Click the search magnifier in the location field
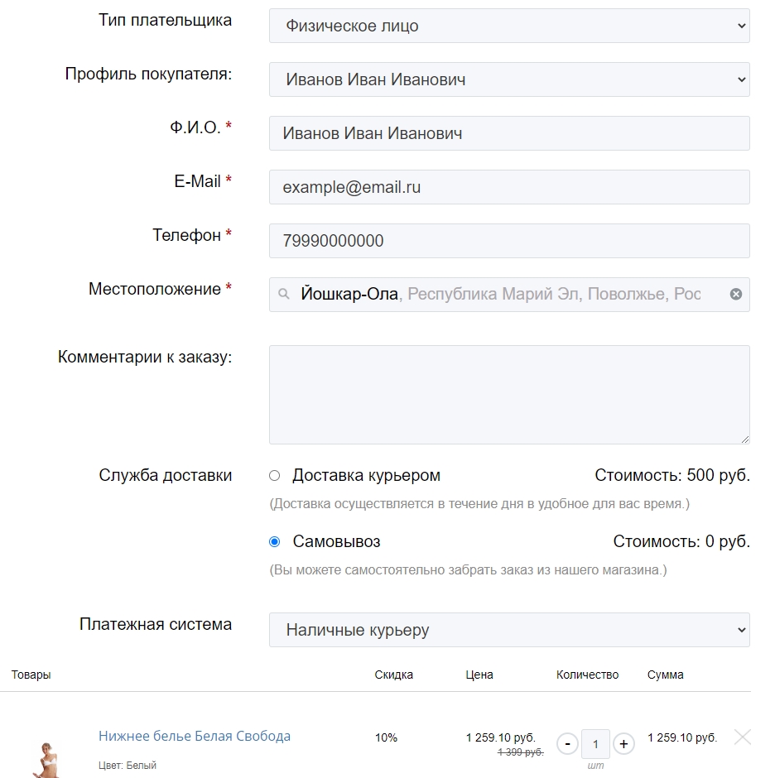Image resolution: width=775 pixels, height=778 pixels. point(284,295)
